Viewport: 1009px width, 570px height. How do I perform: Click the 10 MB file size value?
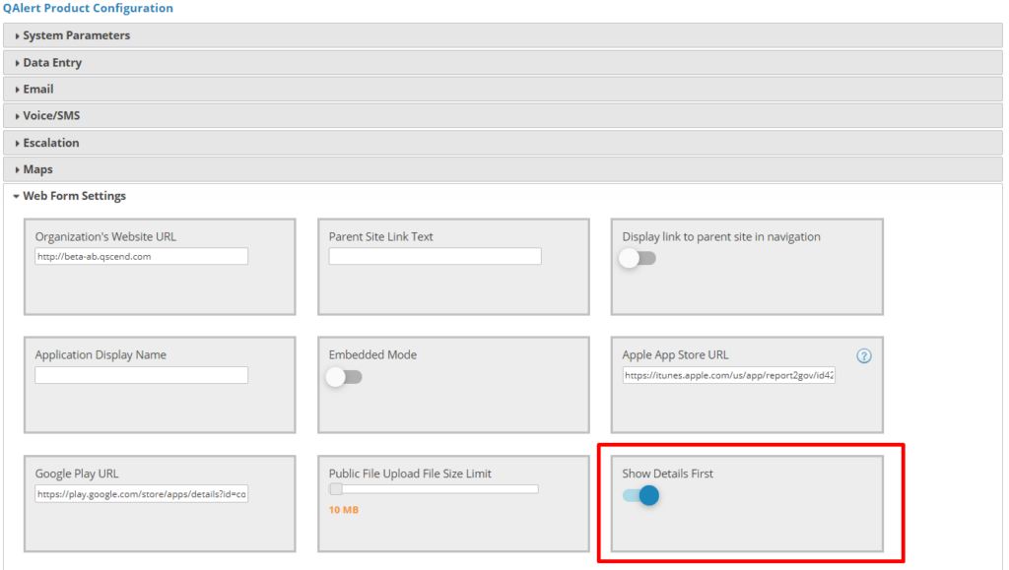[343, 510]
